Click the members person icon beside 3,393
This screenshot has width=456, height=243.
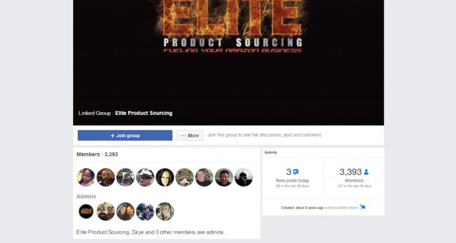[366, 172]
